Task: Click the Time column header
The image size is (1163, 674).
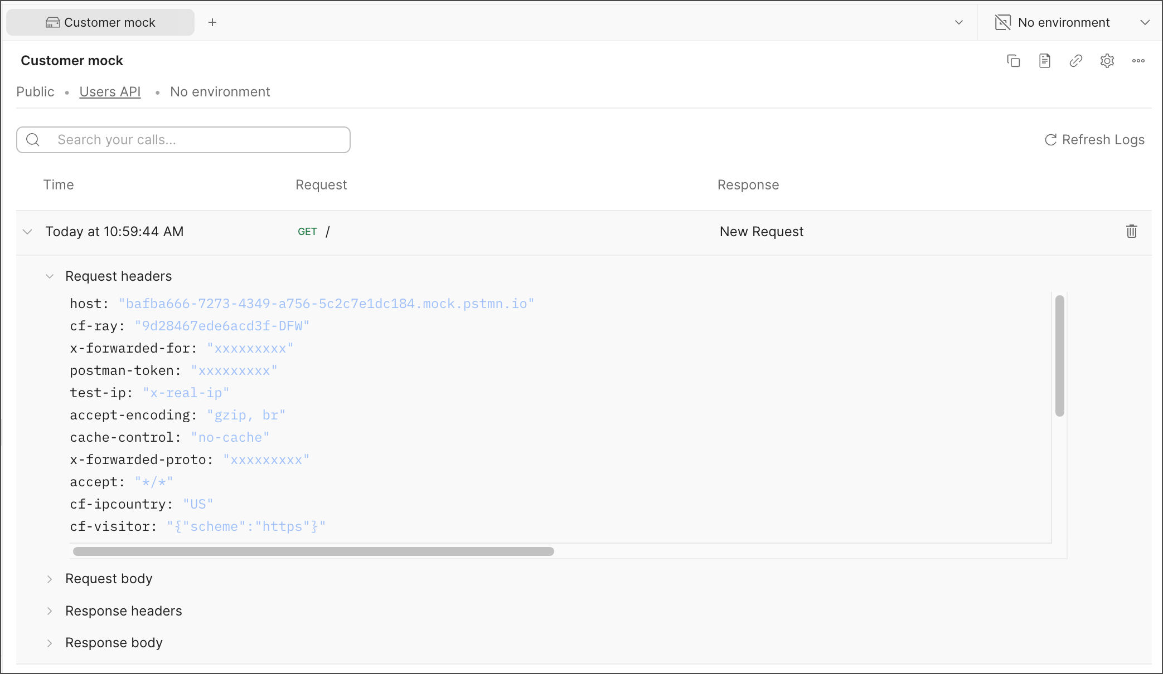Action: coord(59,185)
